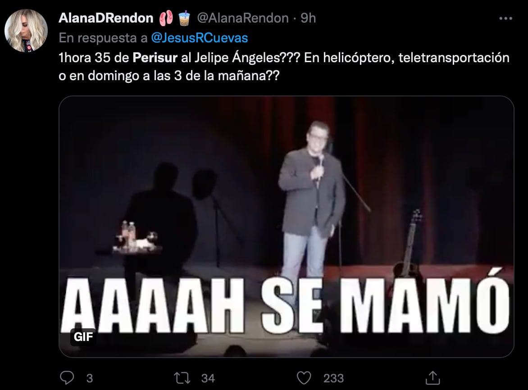Open the blonde user's profile avatar
The image size is (528, 390).
(x=26, y=31)
